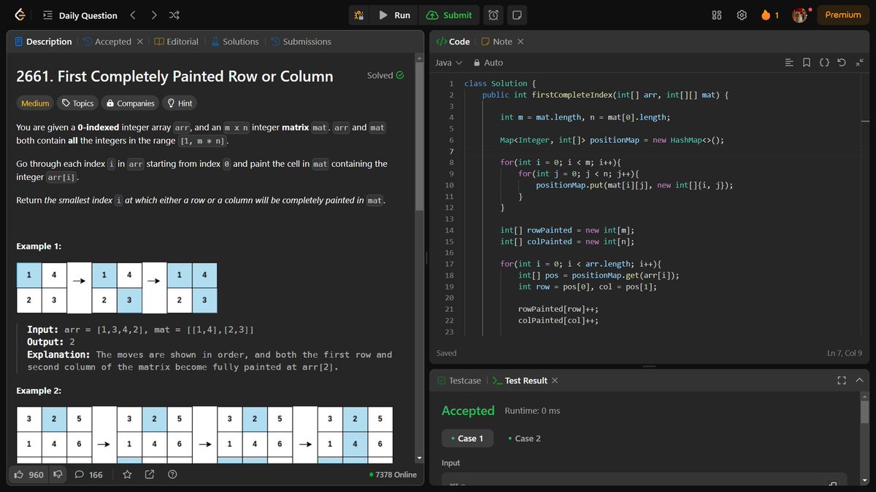
Task: Start the timer alarm clock icon
Action: (x=494, y=15)
